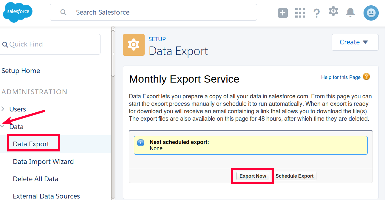
Task: View notifications via the bell icon
Action: 350,13
